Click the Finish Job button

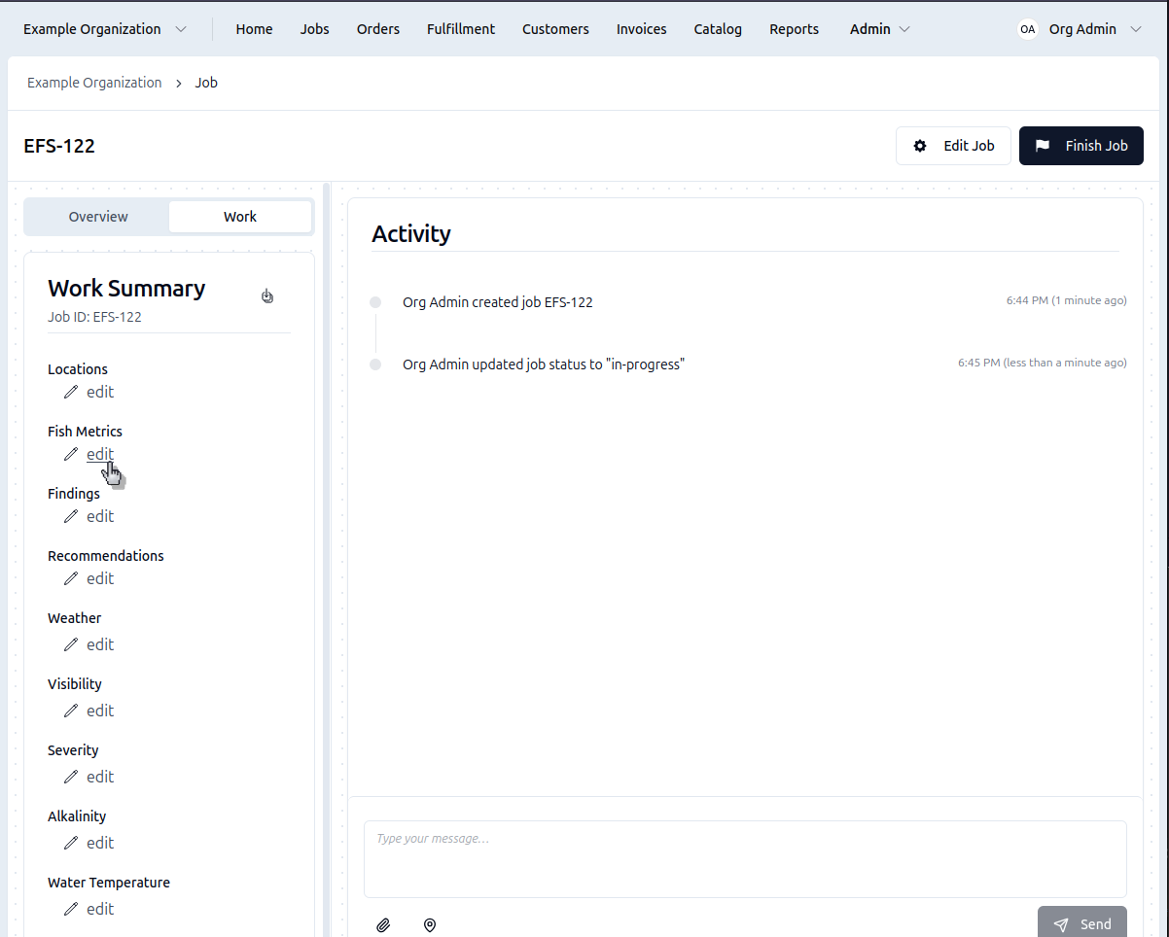1080,146
